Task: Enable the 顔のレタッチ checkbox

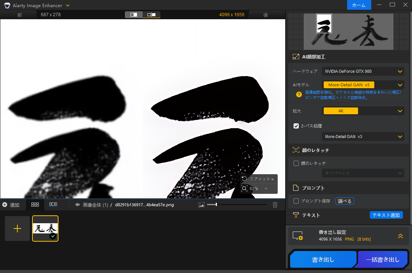Action: (296, 163)
